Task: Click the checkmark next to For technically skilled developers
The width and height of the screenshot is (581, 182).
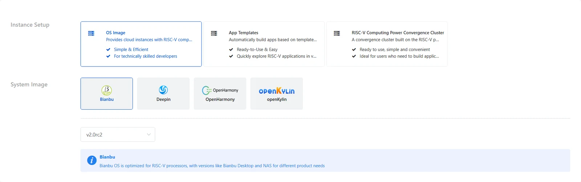Action: tap(108, 56)
